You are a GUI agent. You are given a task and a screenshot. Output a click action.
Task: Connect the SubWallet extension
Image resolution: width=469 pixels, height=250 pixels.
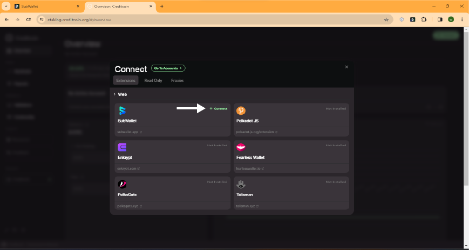click(219, 109)
